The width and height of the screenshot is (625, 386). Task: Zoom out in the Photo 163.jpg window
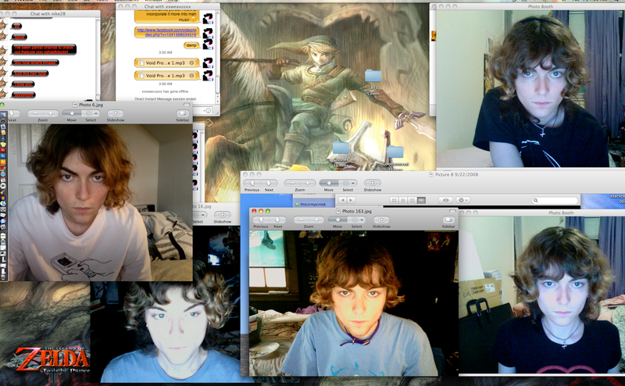(302, 220)
